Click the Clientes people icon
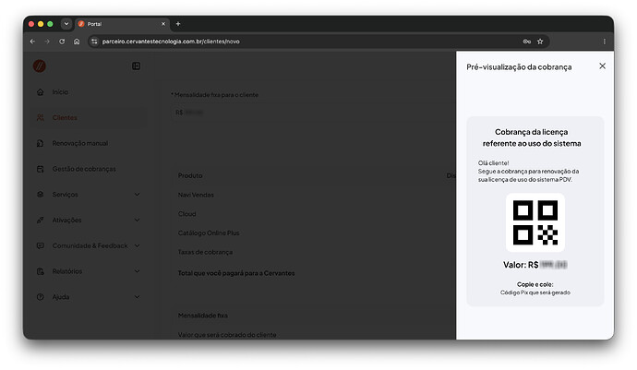637x370 pixels. pos(41,117)
